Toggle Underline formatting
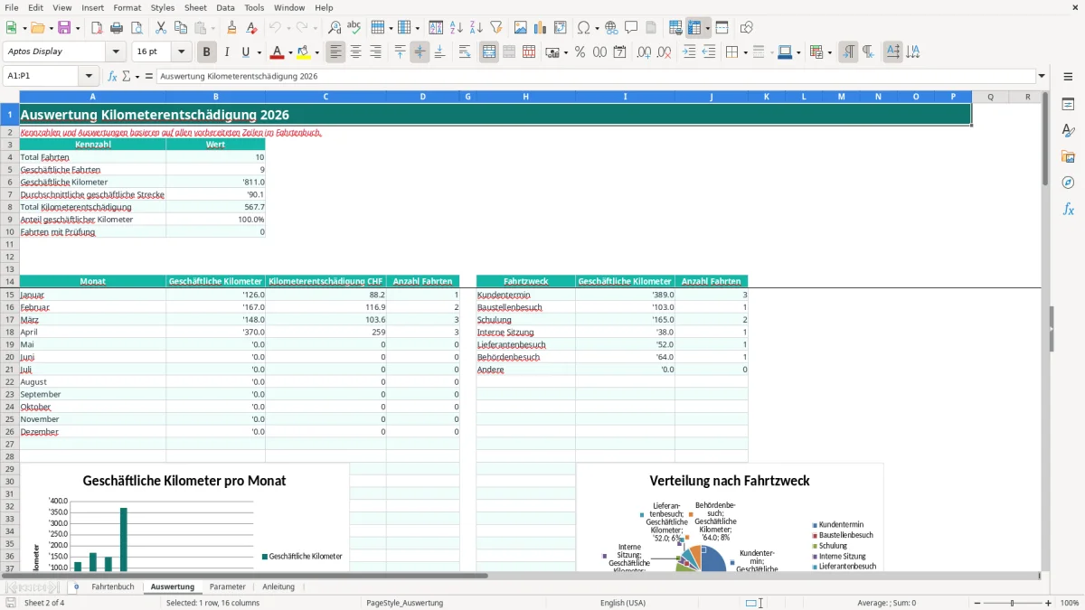 246,52
